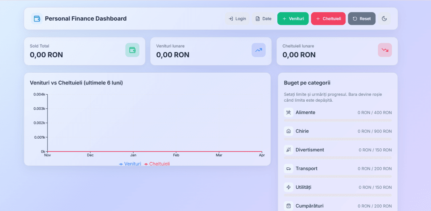
Task: Add income with the Venituri button
Action: pyautogui.click(x=293, y=18)
